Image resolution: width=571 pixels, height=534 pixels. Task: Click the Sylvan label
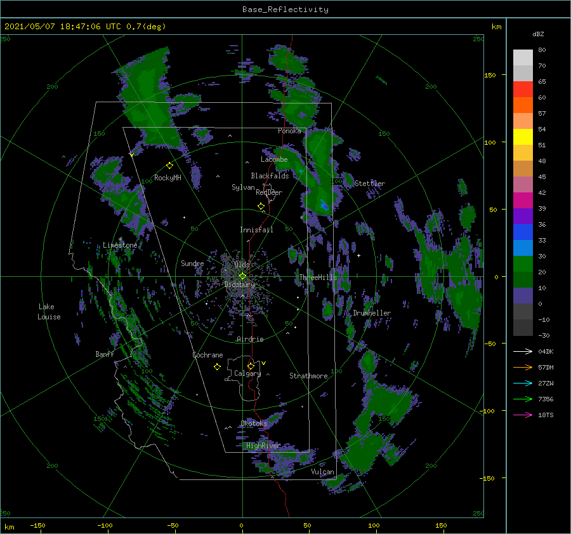pyautogui.click(x=243, y=187)
